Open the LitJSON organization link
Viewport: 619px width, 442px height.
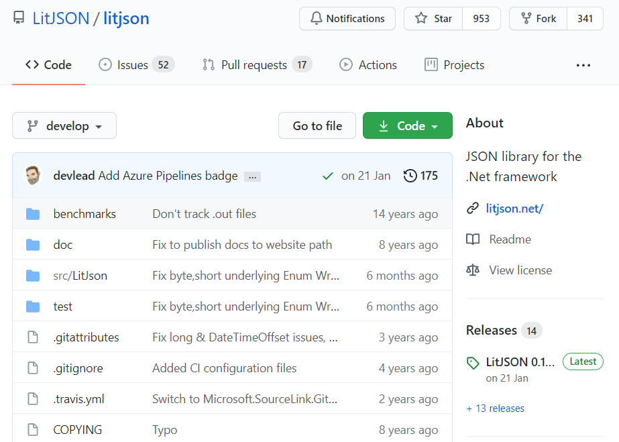point(61,19)
